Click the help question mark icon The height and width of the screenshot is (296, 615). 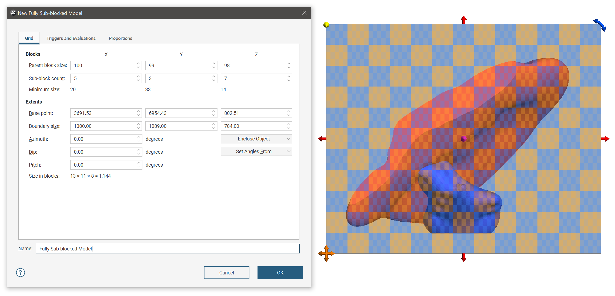(x=21, y=273)
